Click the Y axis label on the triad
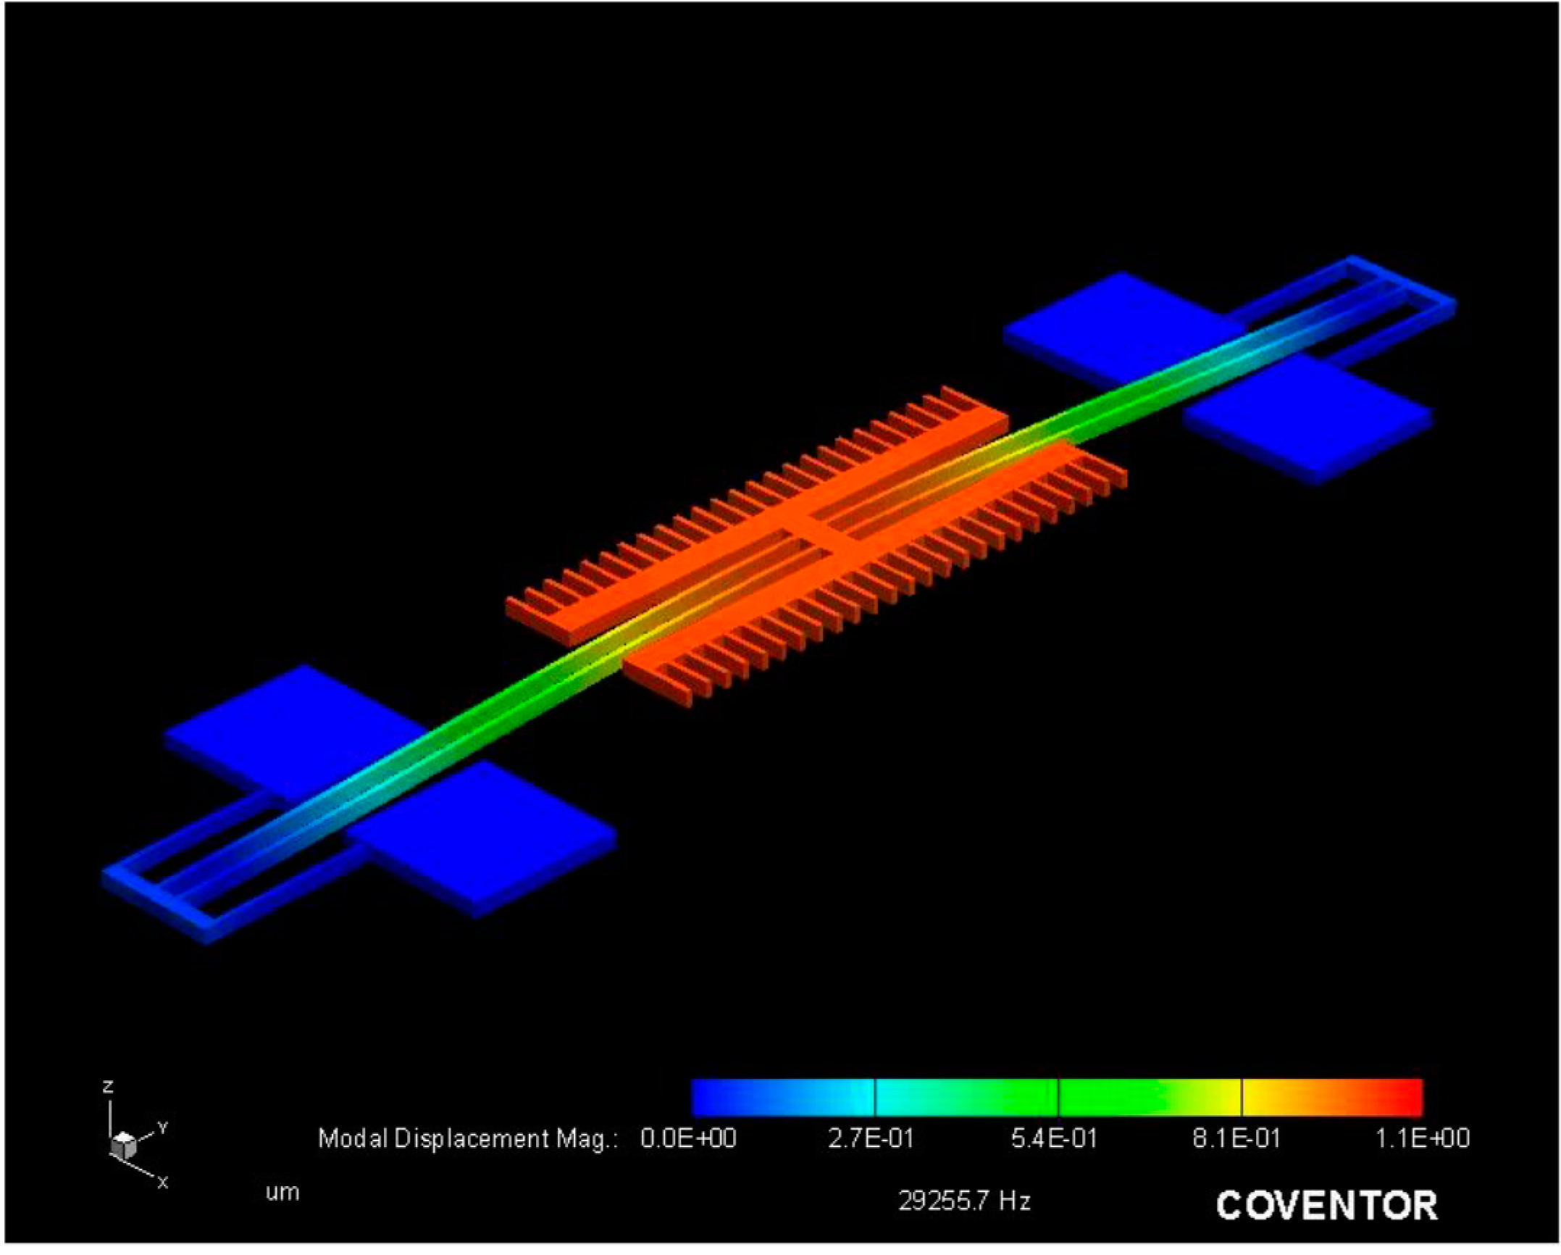 click(163, 1127)
